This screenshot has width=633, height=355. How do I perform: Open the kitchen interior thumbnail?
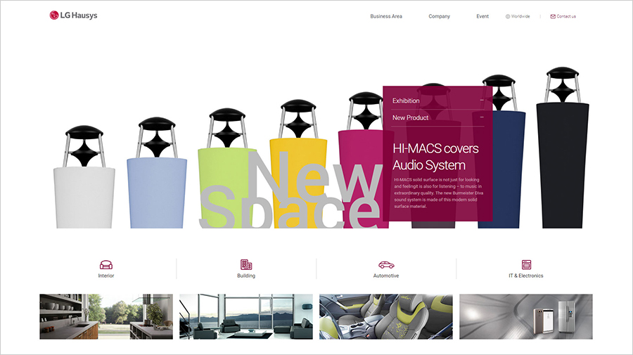(106, 316)
